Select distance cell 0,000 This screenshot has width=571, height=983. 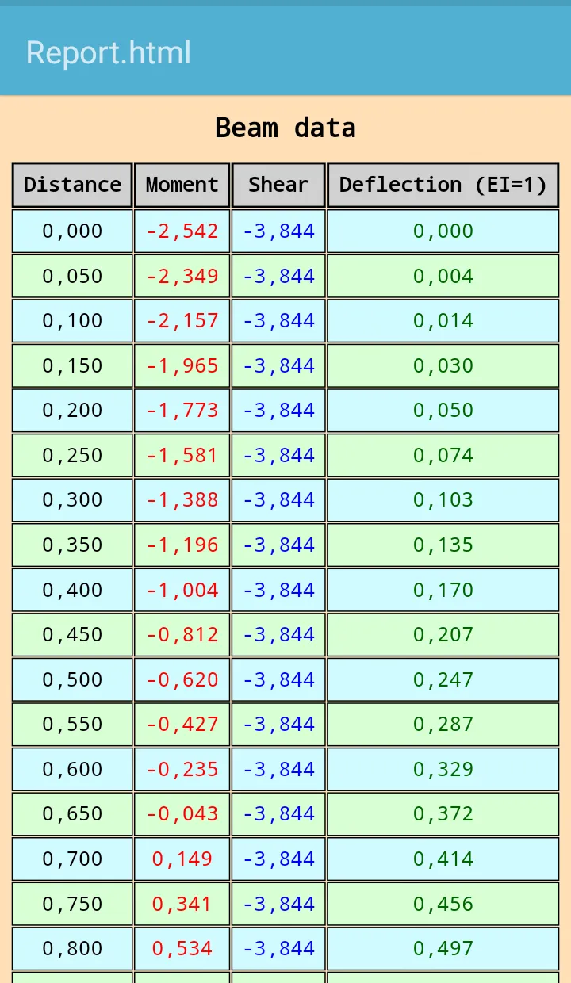point(72,231)
